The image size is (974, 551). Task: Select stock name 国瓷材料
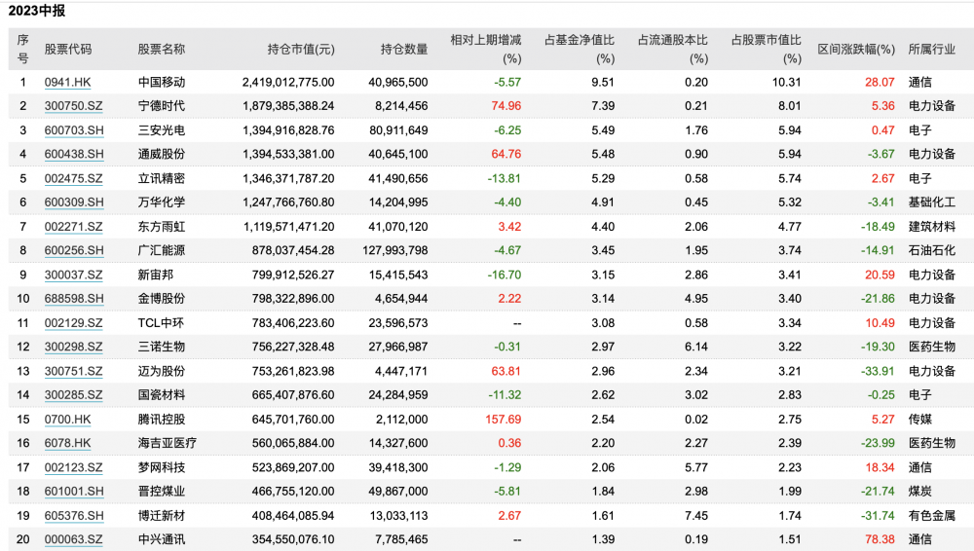point(162,395)
